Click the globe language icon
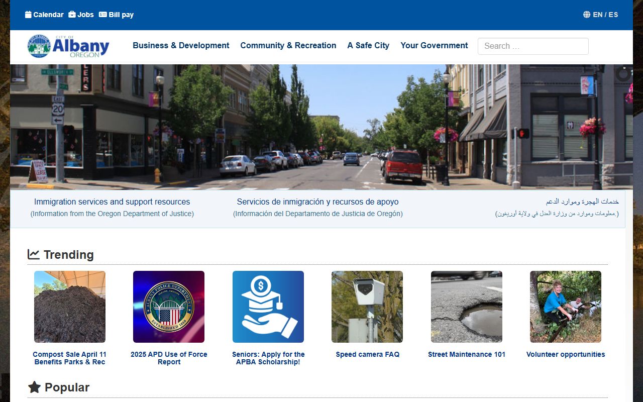This screenshot has width=643, height=402. tap(587, 15)
